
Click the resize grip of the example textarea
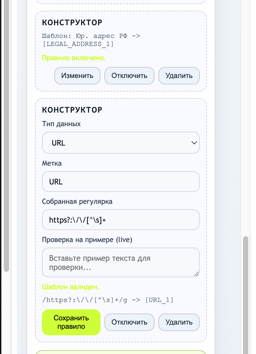(x=196, y=274)
